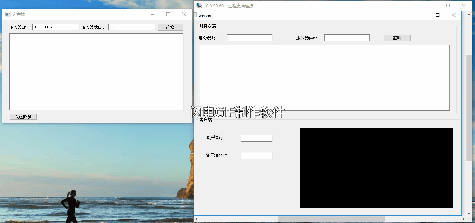
Task: Click the 连接 button in client window
Action: click(x=170, y=27)
